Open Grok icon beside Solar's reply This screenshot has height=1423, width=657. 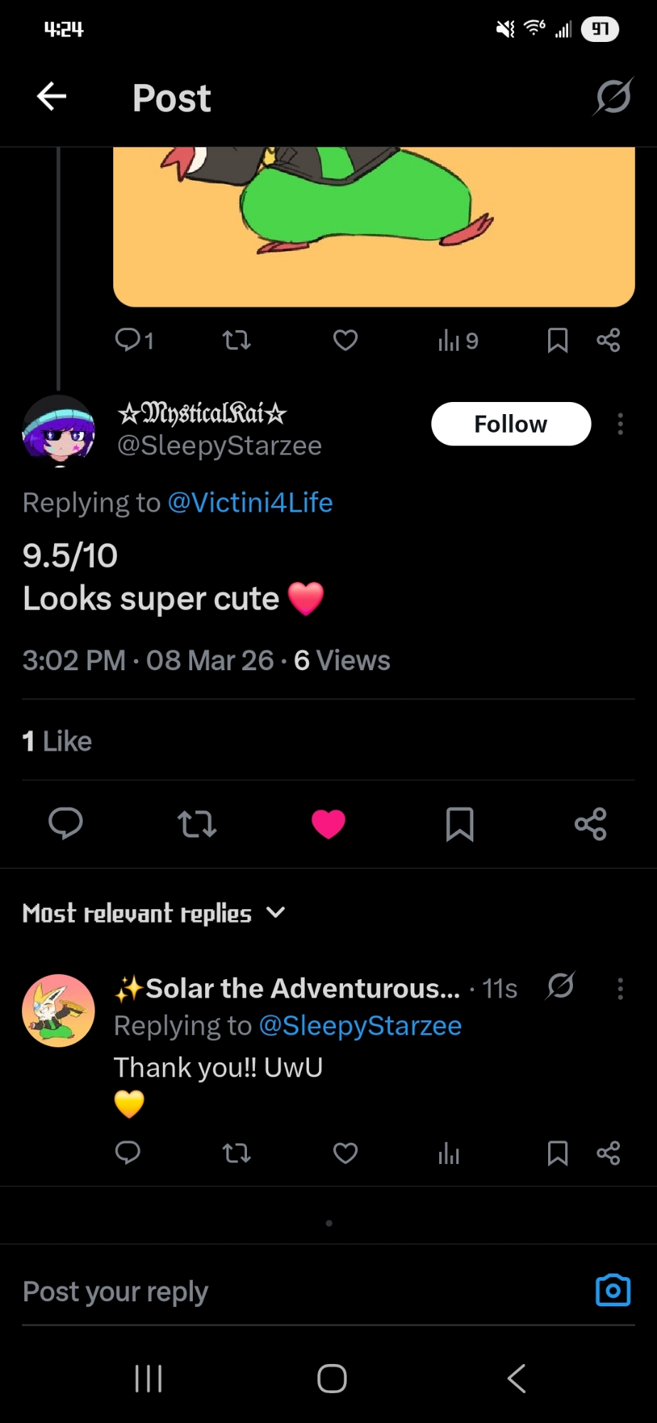[x=561, y=986]
